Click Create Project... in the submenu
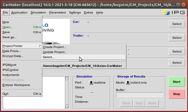Screen dimensions: 188x112 click(84, 47)
